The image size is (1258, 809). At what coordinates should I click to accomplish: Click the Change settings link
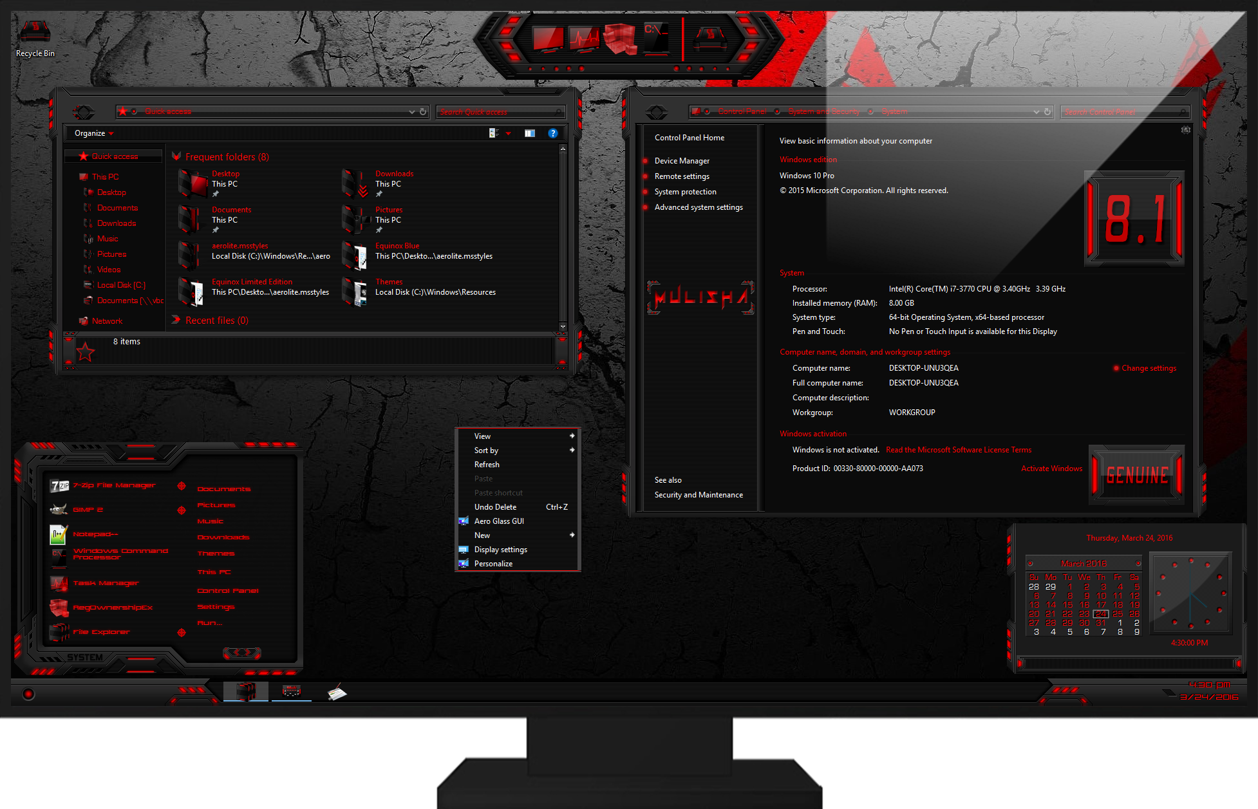(x=1149, y=368)
